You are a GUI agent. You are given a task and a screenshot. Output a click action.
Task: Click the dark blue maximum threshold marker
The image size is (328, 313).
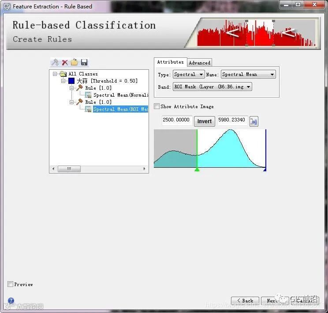(x=265, y=169)
